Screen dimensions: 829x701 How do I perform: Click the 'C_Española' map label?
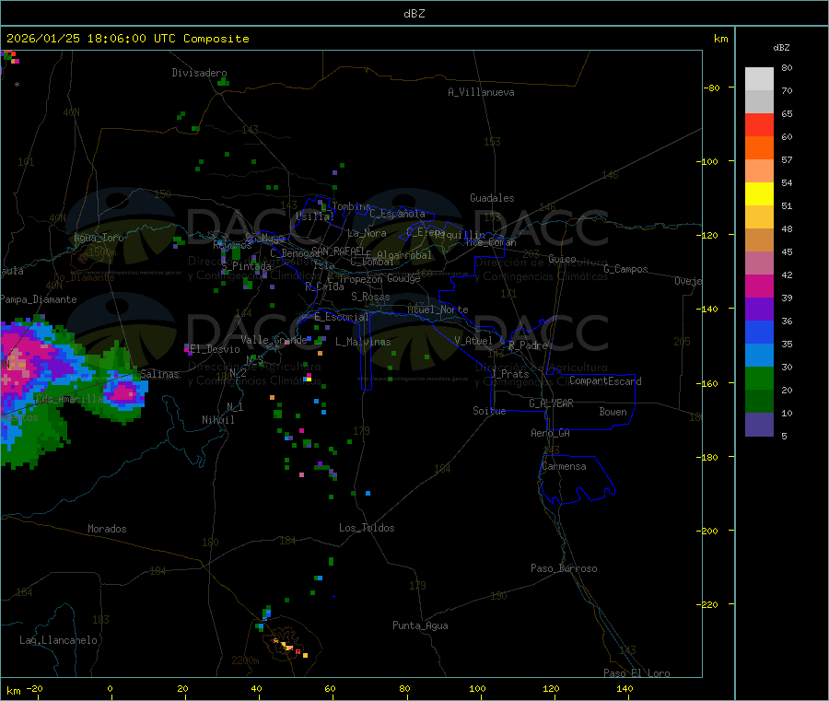point(397,214)
